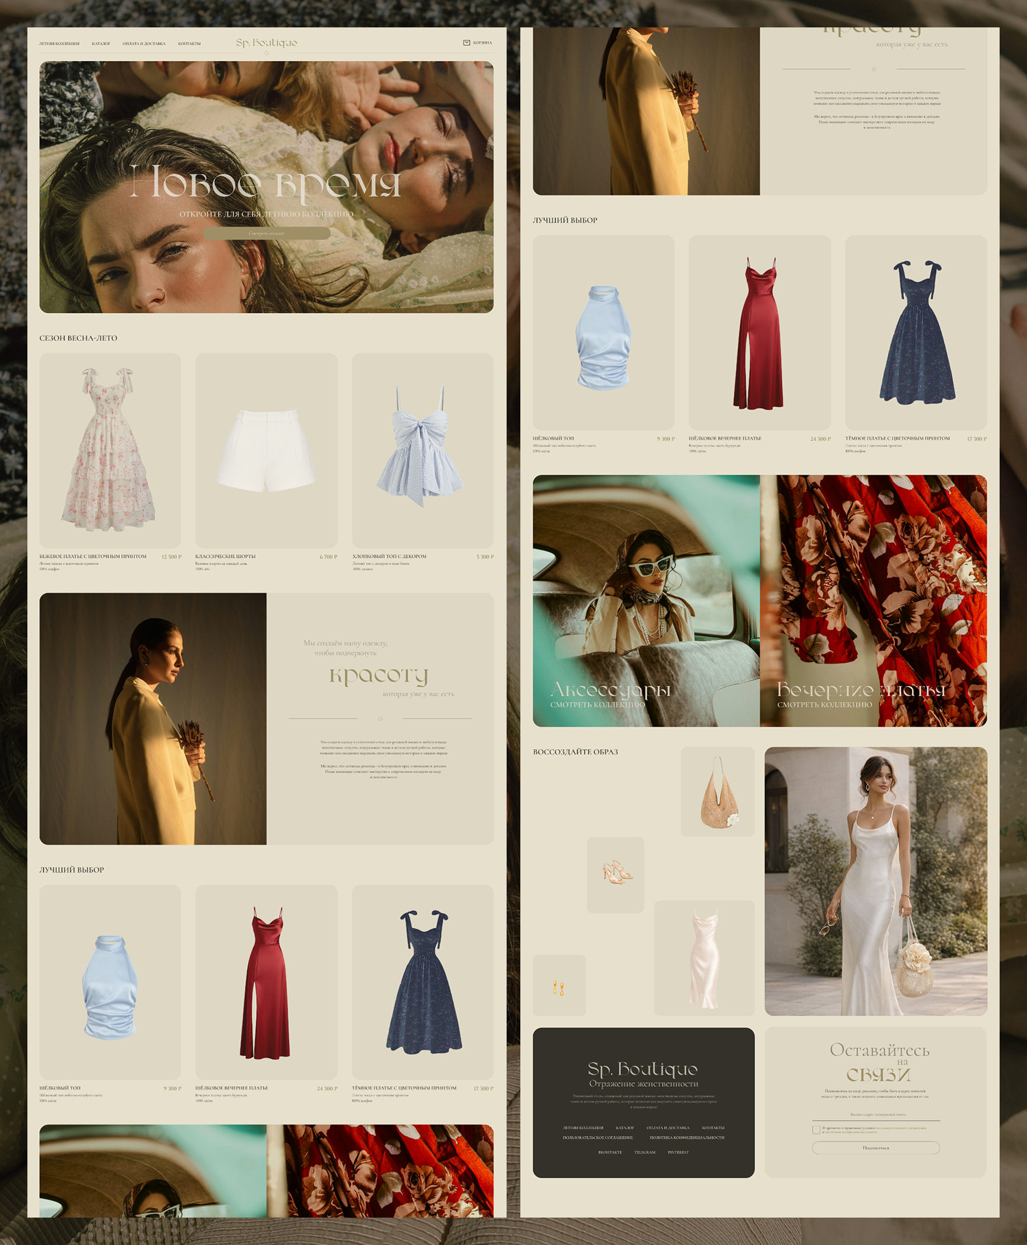This screenshot has width=1027, height=1245.
Task: Click Каталог in the dark footer
Action: 625,1127
